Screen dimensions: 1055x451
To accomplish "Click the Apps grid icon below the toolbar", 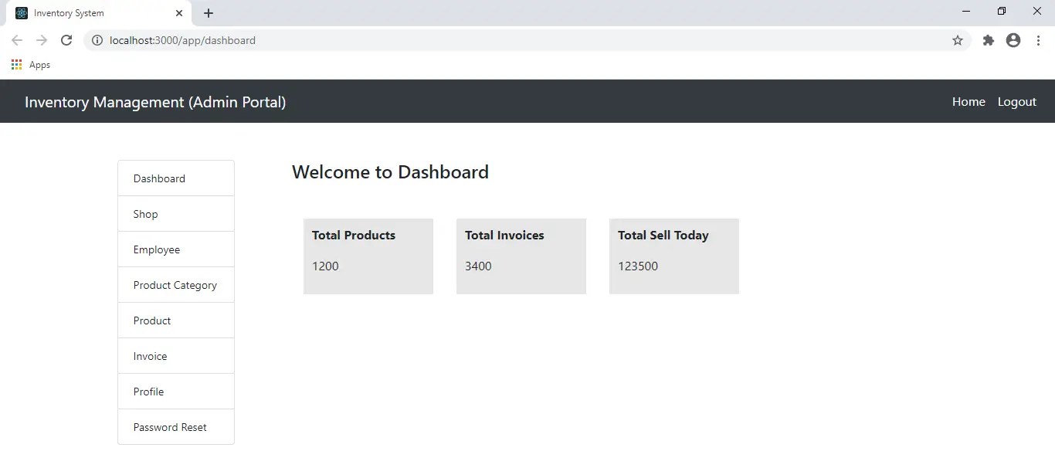I will tap(16, 64).
